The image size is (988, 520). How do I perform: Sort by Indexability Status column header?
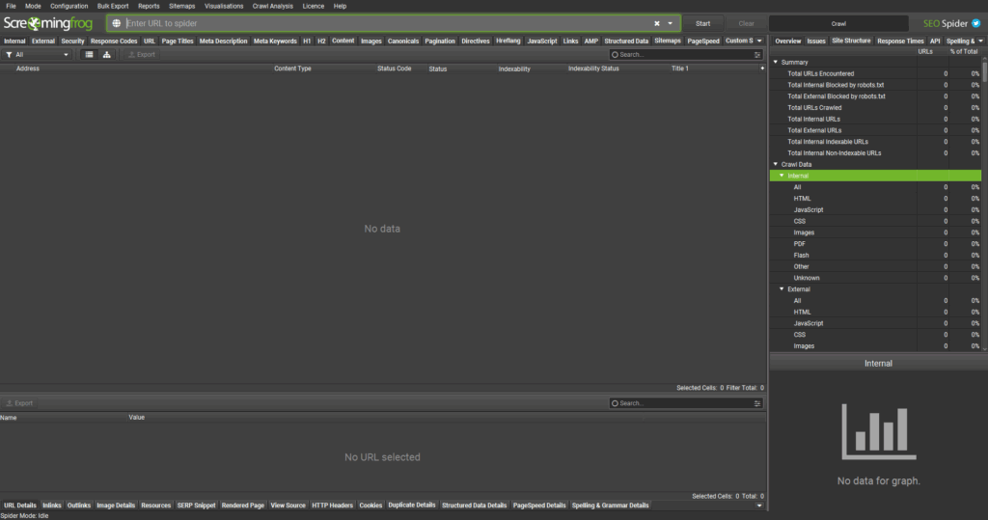[x=593, y=68]
